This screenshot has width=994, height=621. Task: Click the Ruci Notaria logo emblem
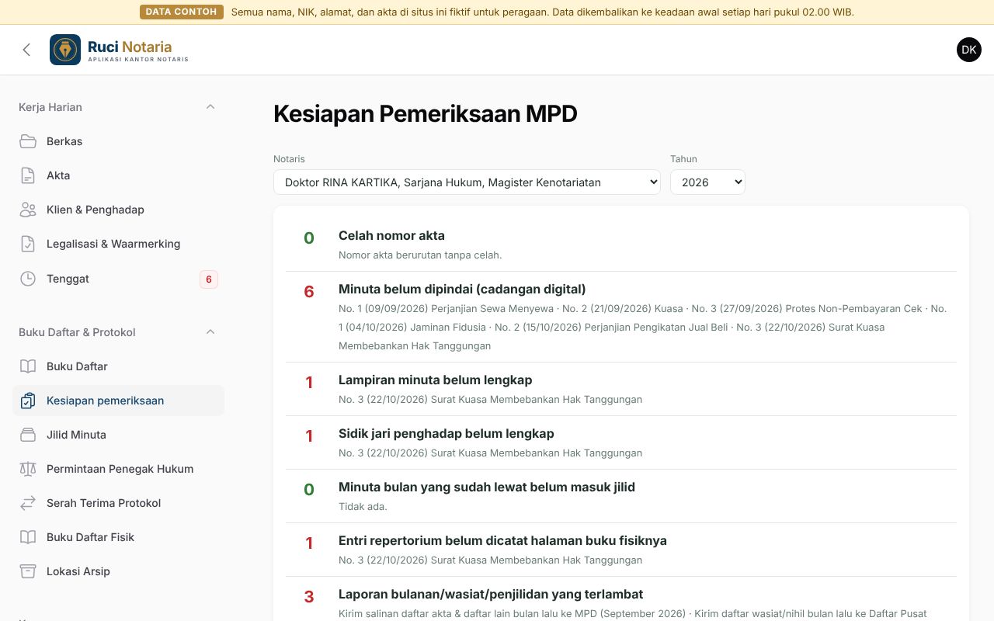point(65,50)
